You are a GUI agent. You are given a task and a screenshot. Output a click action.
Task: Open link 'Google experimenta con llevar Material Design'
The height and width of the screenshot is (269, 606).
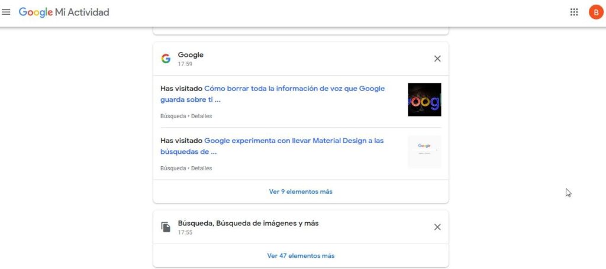[x=272, y=146]
